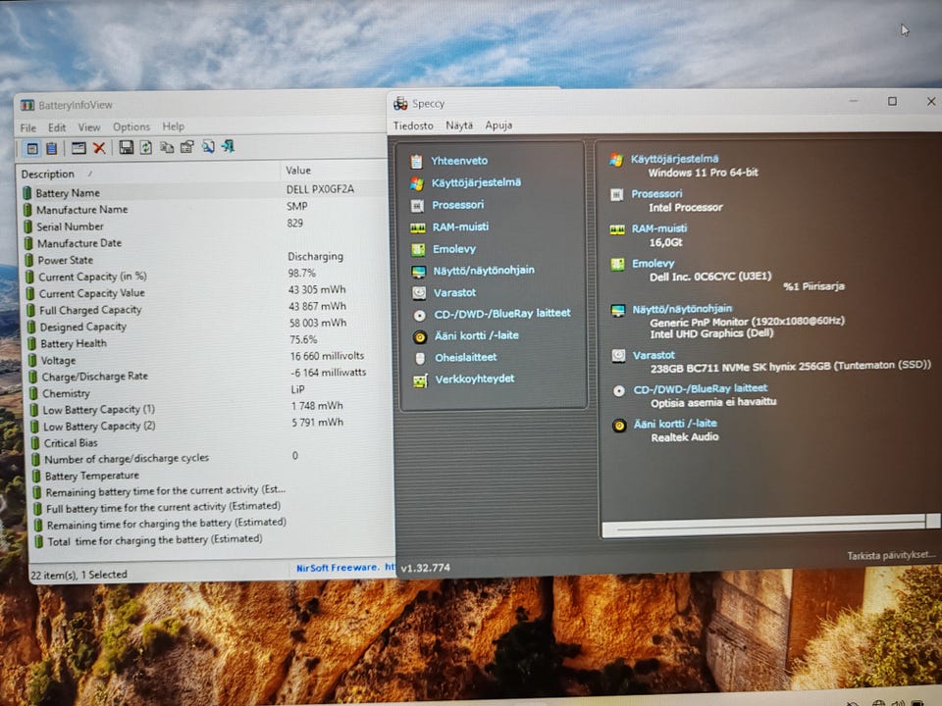
Task: Open Tiedosto menu in Speccy
Action: tap(413, 126)
